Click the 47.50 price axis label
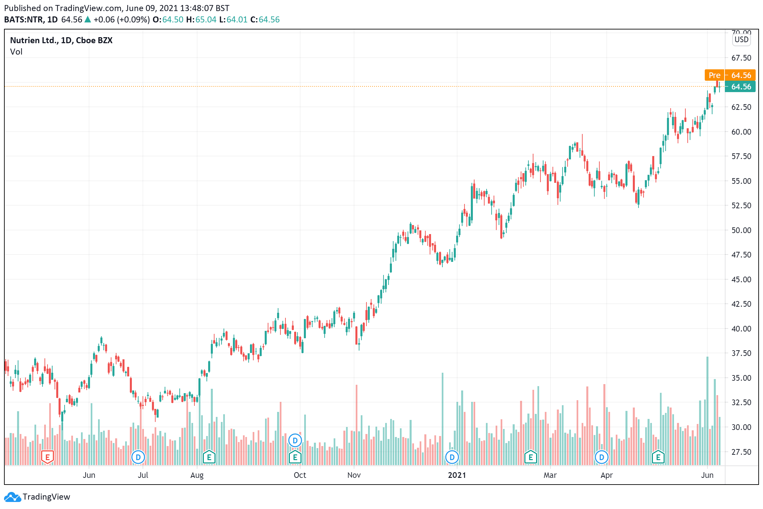Viewport: 763px width, 509px height. click(741, 255)
